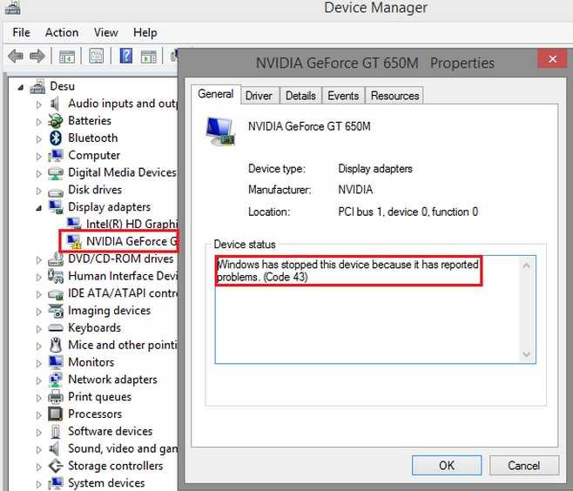The width and height of the screenshot is (573, 491).
Task: Switch to the Events tab
Action: tap(343, 96)
